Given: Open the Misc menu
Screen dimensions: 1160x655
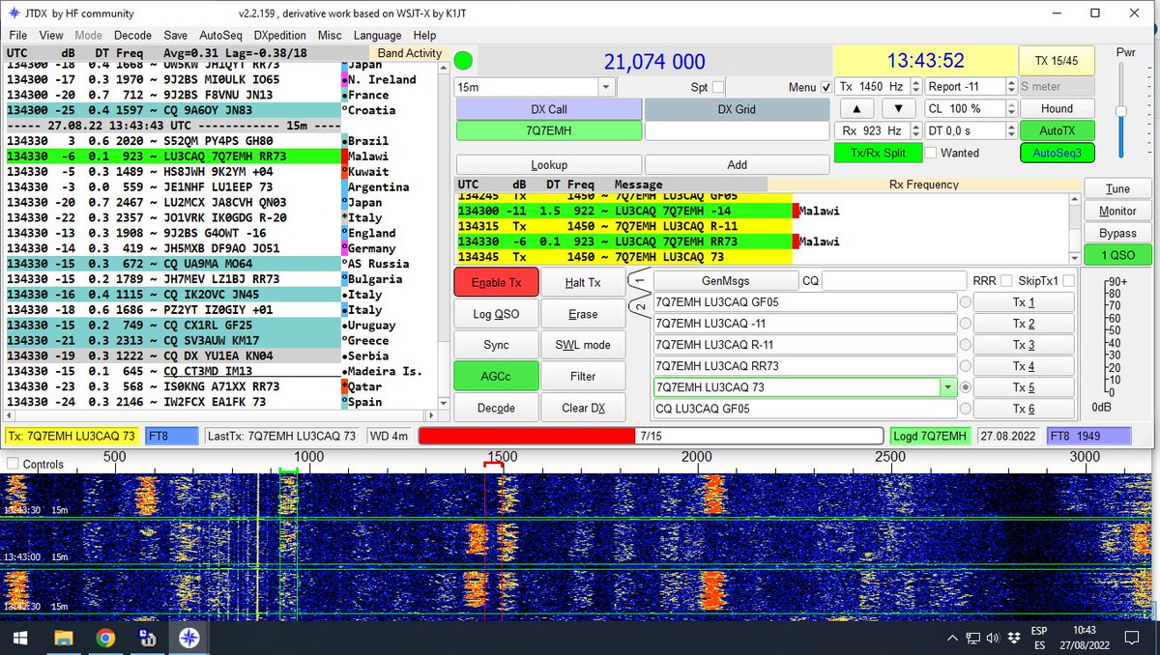Looking at the screenshot, I should 330,35.
